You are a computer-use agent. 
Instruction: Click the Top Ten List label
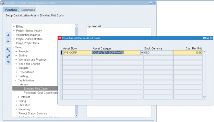pyautogui.click(x=93, y=26)
